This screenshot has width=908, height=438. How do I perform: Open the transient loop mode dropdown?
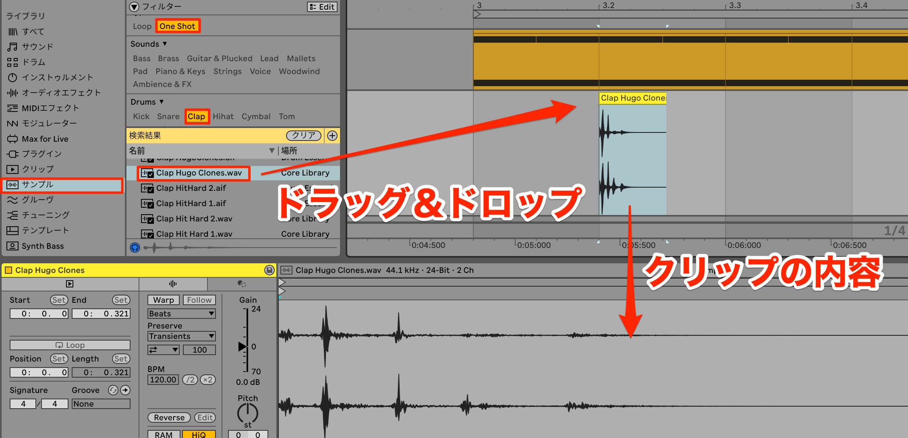pos(164,350)
